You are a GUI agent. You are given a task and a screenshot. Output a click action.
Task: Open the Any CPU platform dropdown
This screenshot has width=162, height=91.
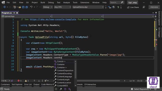(x=63, y=7)
